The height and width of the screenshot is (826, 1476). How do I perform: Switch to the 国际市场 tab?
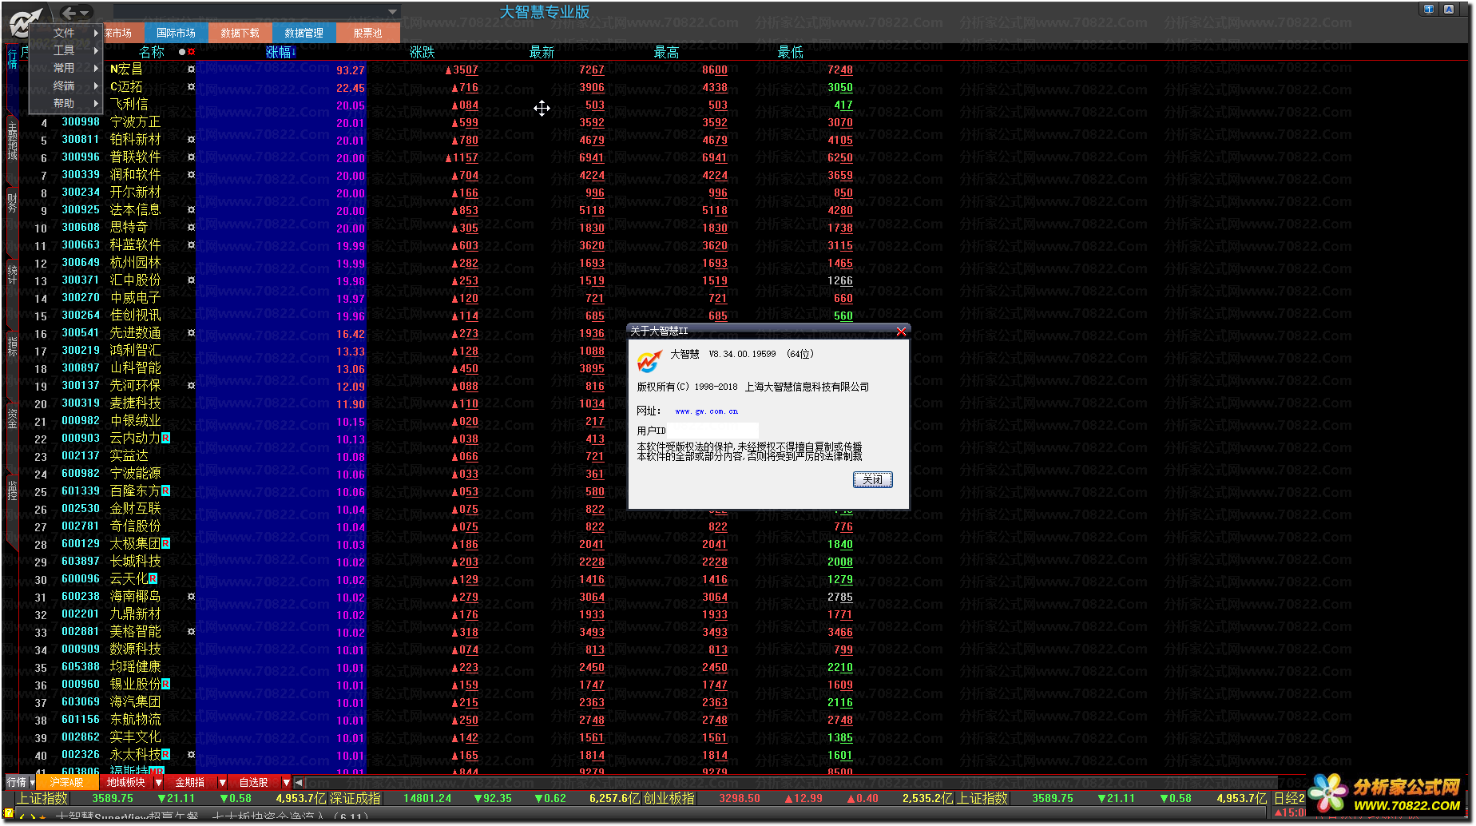(176, 33)
